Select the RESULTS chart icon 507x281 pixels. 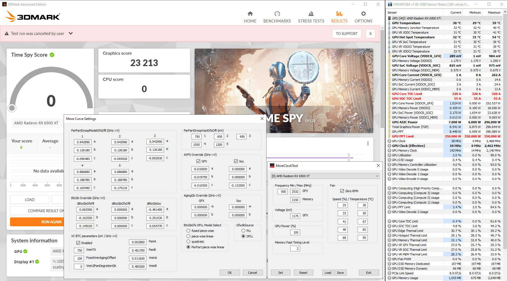point(339,14)
